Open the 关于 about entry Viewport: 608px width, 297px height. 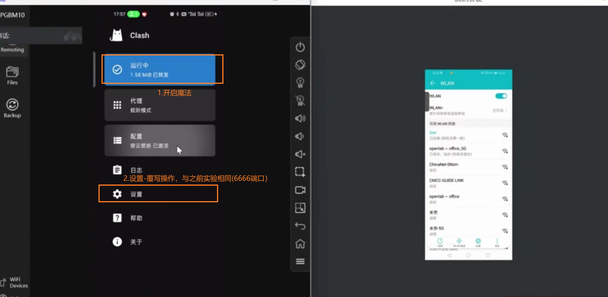(x=160, y=242)
